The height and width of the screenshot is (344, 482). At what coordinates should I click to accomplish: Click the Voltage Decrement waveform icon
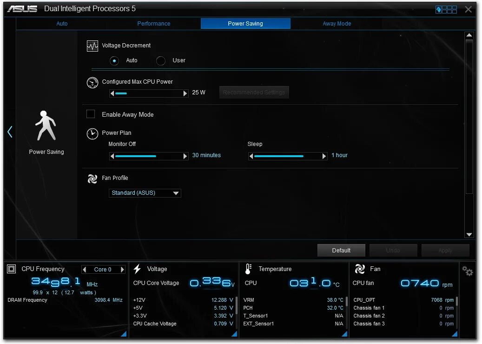[x=92, y=46]
